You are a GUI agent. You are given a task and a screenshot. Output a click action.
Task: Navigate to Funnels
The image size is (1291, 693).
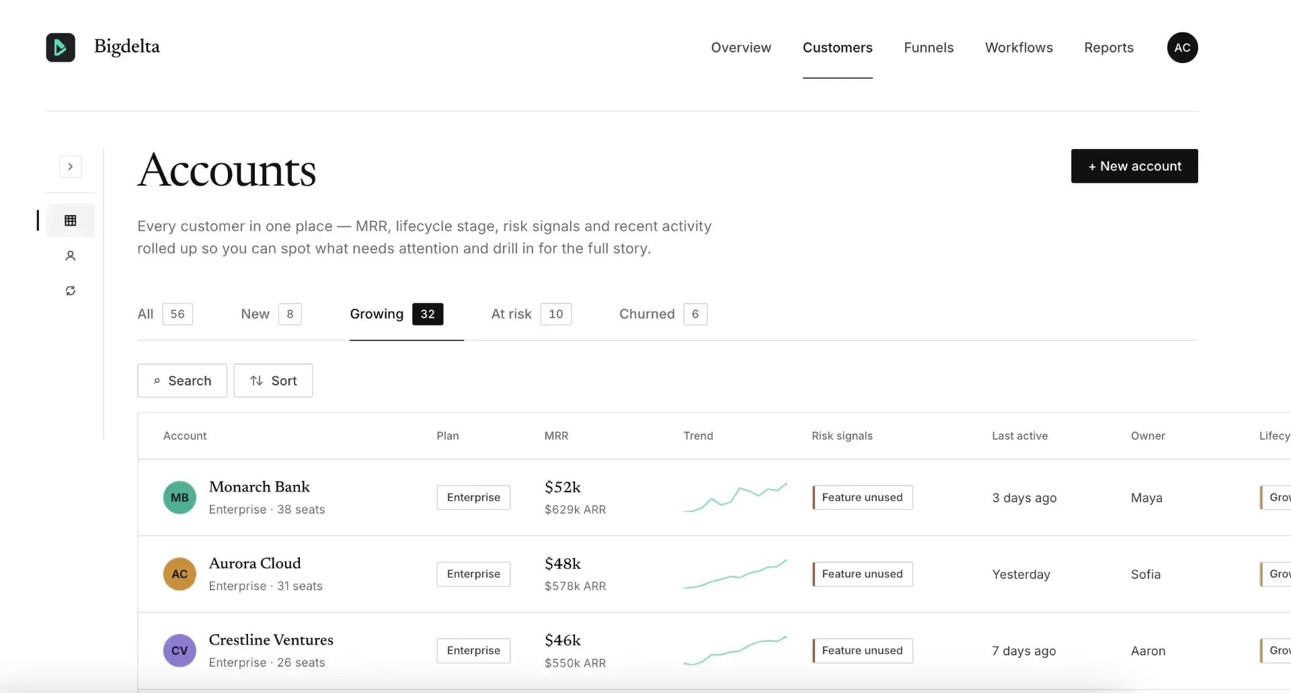(929, 48)
